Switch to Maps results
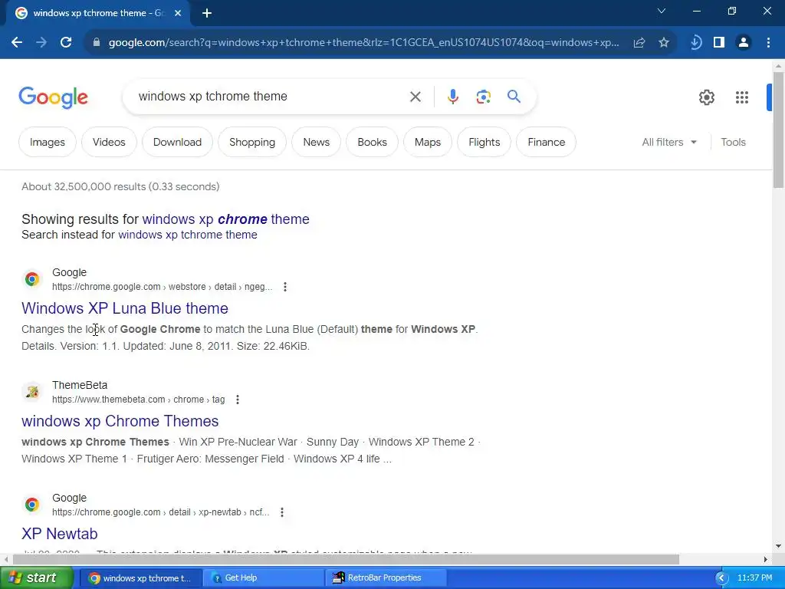This screenshot has height=589, width=785. click(428, 142)
